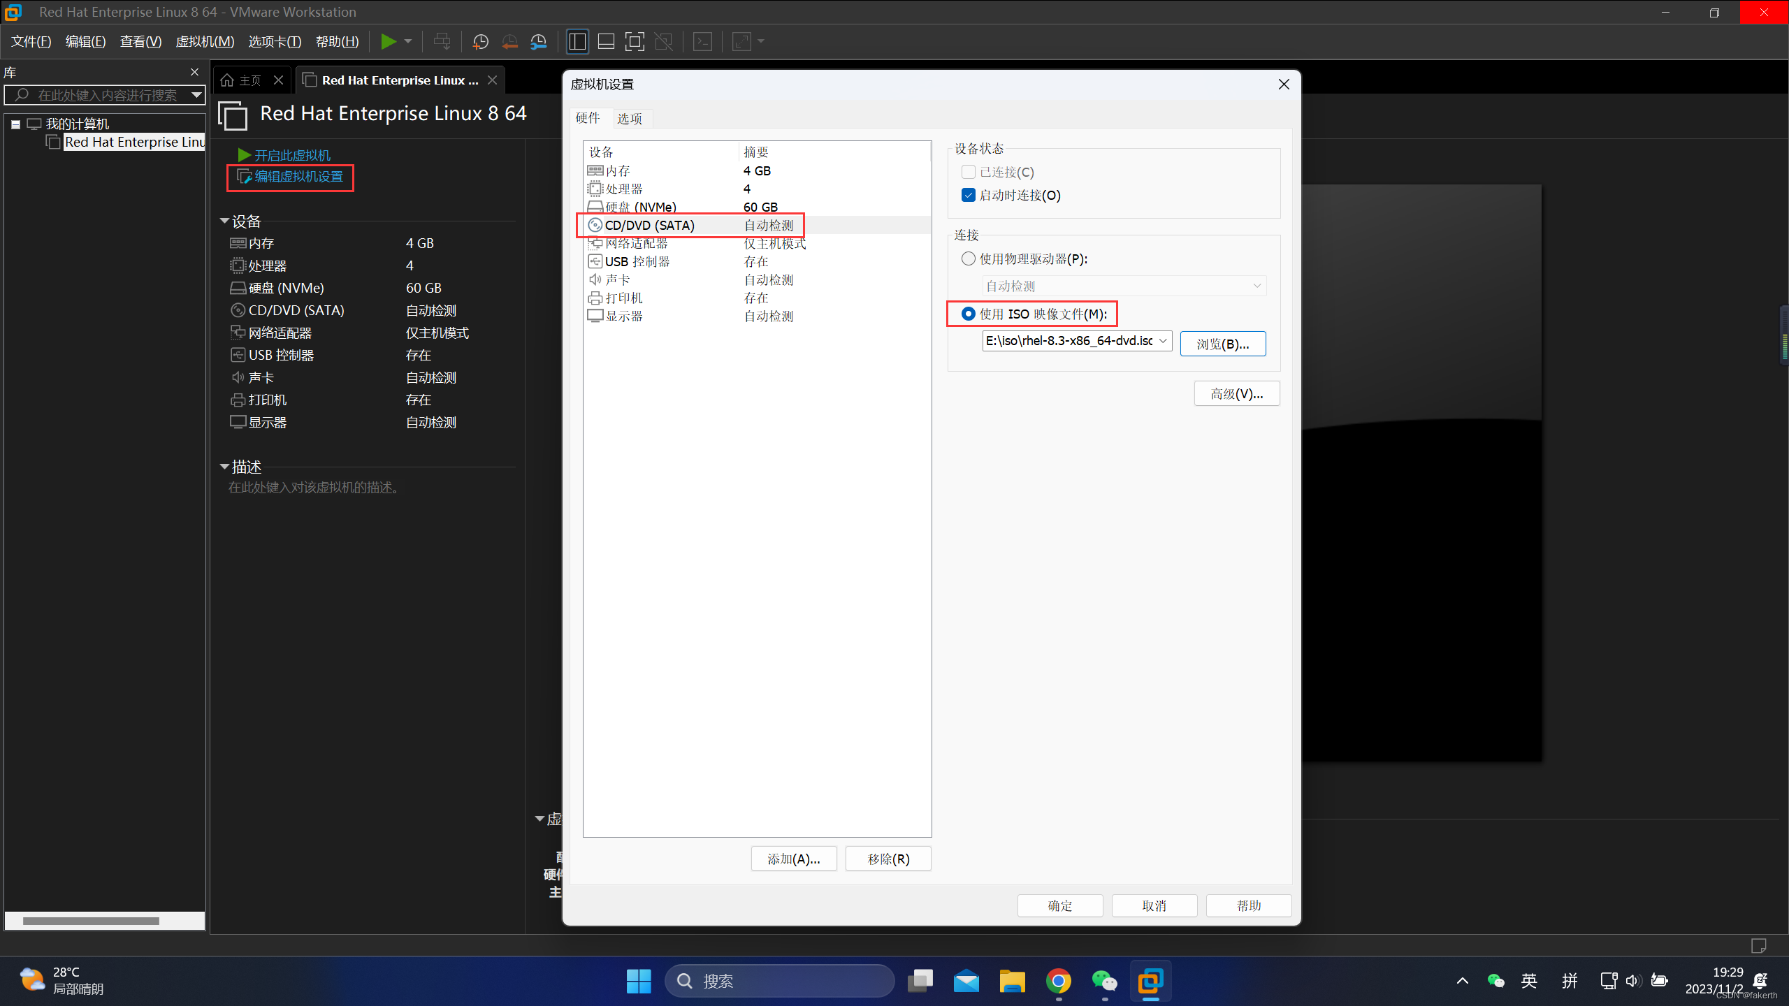Click the revert snapshot toolbar icon

[509, 42]
